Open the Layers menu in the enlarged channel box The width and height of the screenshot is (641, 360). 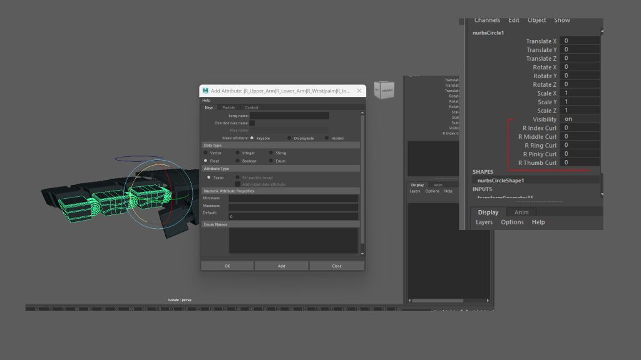(484, 222)
